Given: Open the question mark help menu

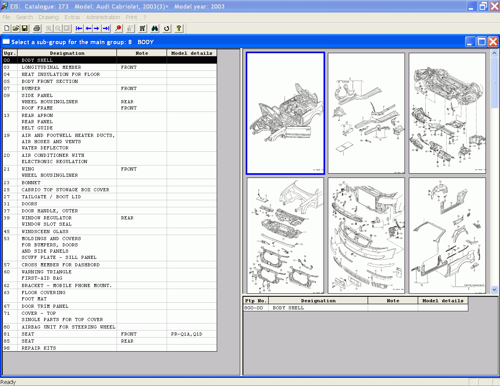Looking at the screenshot, I should click(145, 17).
